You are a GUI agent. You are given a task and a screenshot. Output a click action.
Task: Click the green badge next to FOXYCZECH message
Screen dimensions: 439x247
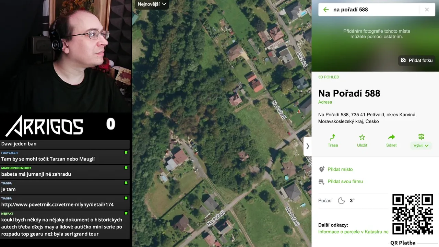126,152
